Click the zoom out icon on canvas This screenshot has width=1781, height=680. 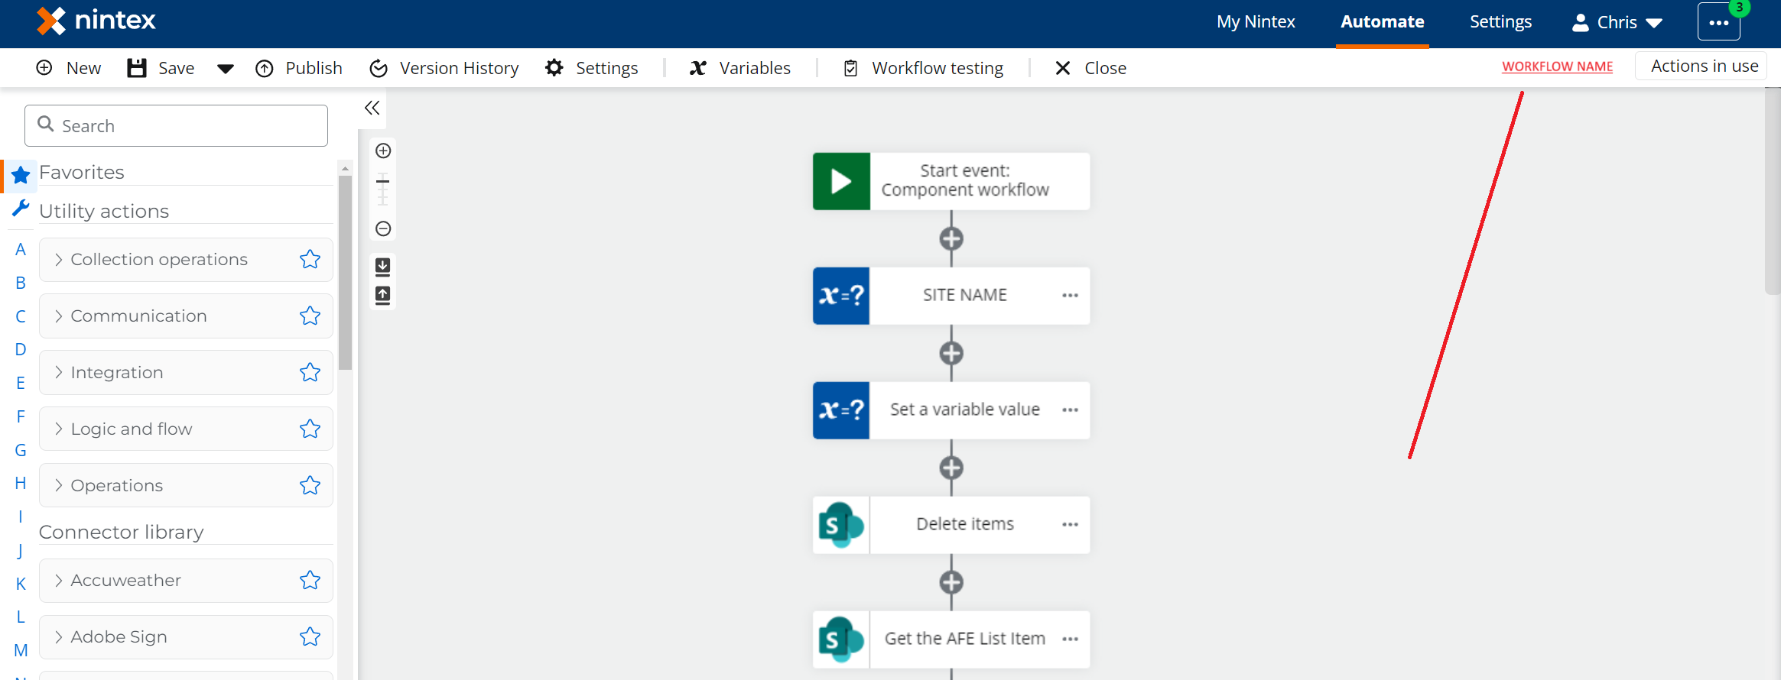[x=383, y=228]
